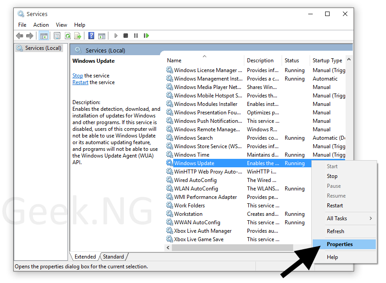Select the Windows Remote Management row
This screenshot has width=386, height=283.
[x=255, y=129]
